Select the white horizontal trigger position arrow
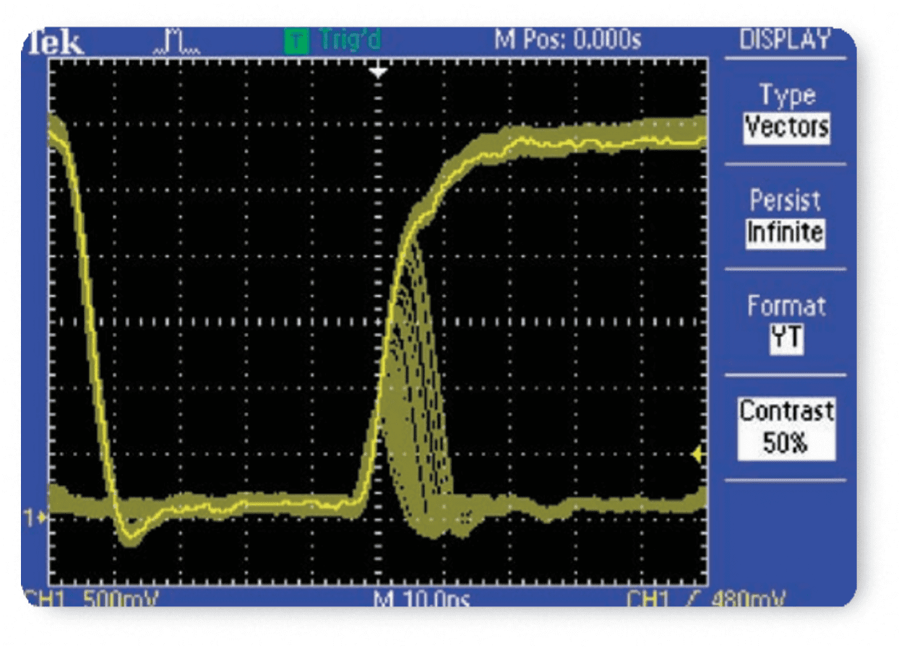The image size is (904, 651). (379, 73)
